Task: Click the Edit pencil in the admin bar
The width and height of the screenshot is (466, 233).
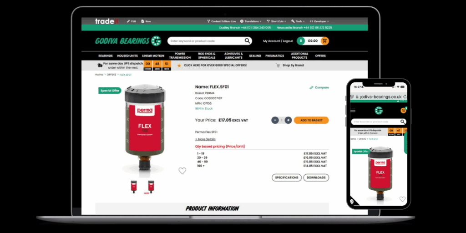Action: (132, 21)
